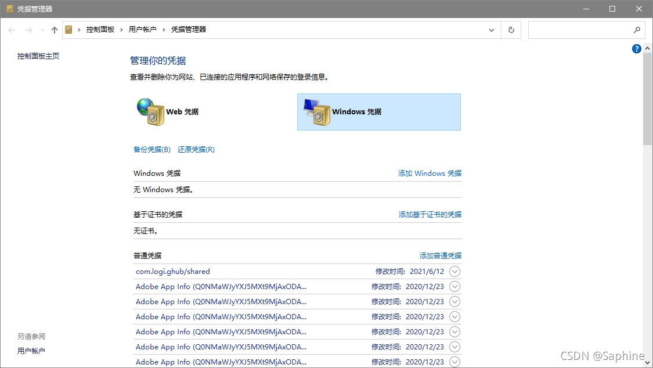Open 控制面板主页 link
This screenshot has width=653, height=368.
pos(38,56)
